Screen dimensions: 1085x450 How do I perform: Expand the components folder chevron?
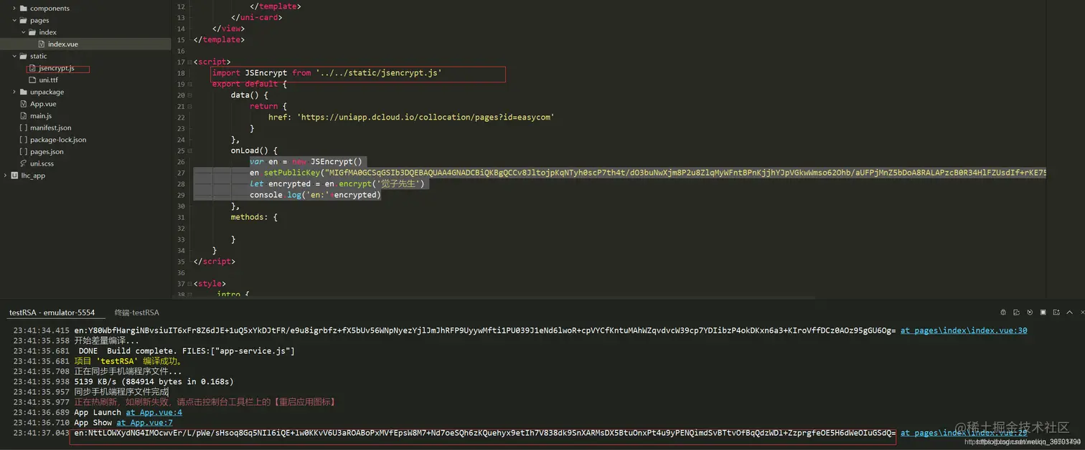(x=14, y=9)
